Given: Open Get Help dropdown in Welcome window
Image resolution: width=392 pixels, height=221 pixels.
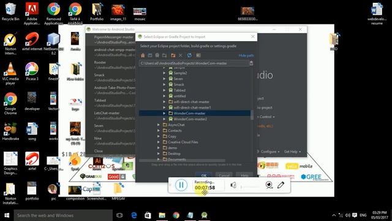Looking at the screenshot, I should tap(292, 152).
